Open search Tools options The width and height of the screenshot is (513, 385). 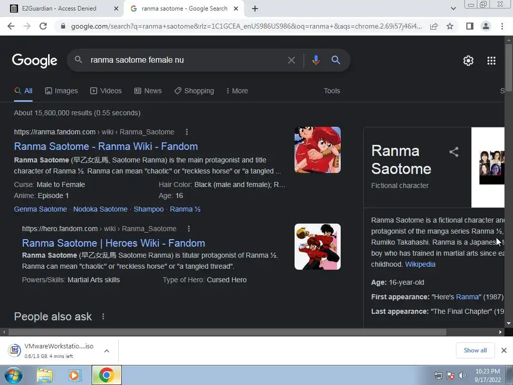[332, 91]
